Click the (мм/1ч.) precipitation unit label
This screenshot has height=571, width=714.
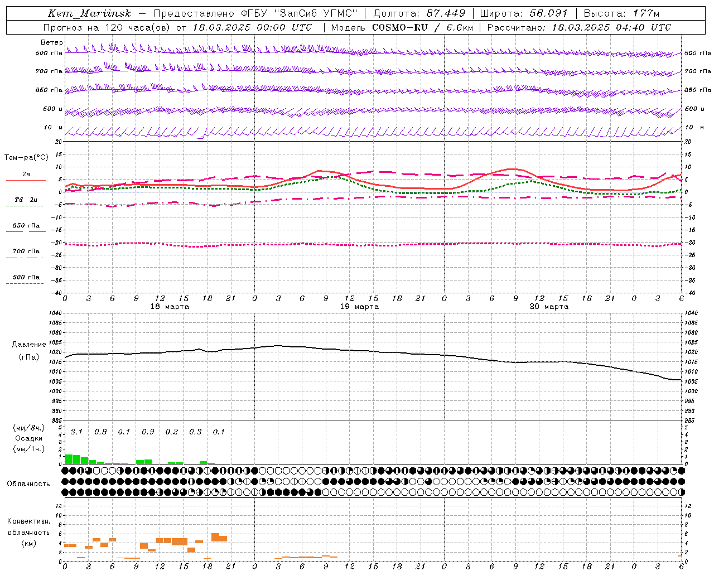tap(29, 448)
